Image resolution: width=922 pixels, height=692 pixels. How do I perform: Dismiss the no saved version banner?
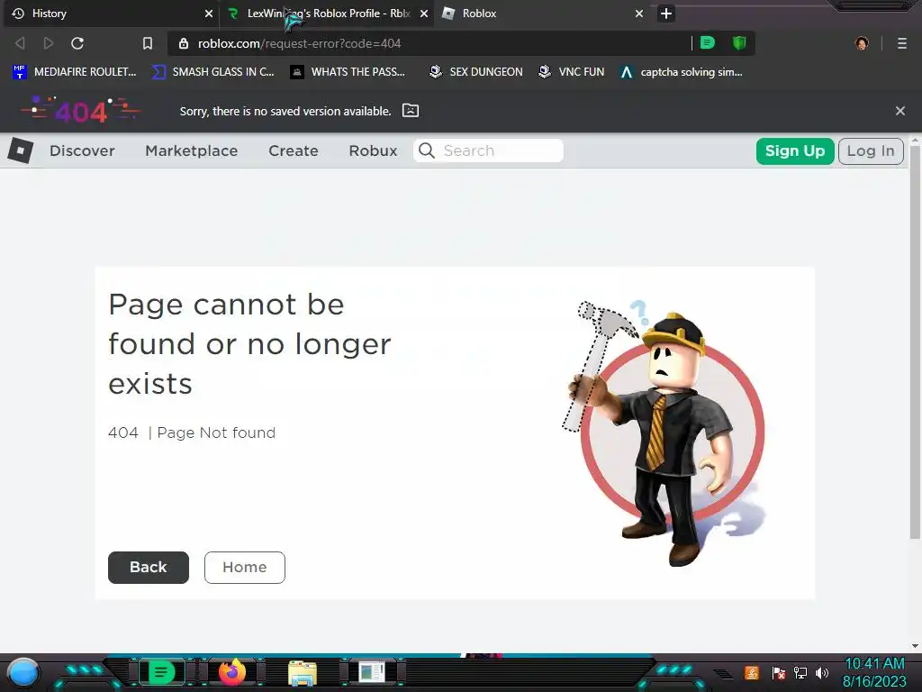899,111
